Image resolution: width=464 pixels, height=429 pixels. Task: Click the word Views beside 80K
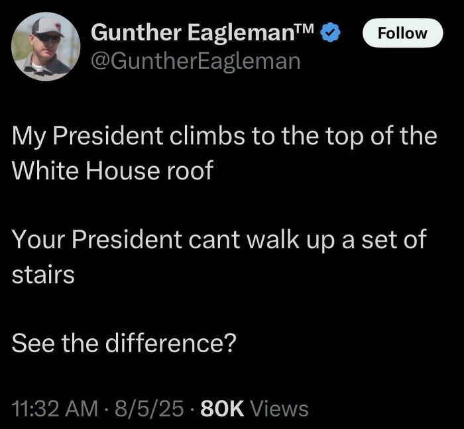pos(279,408)
